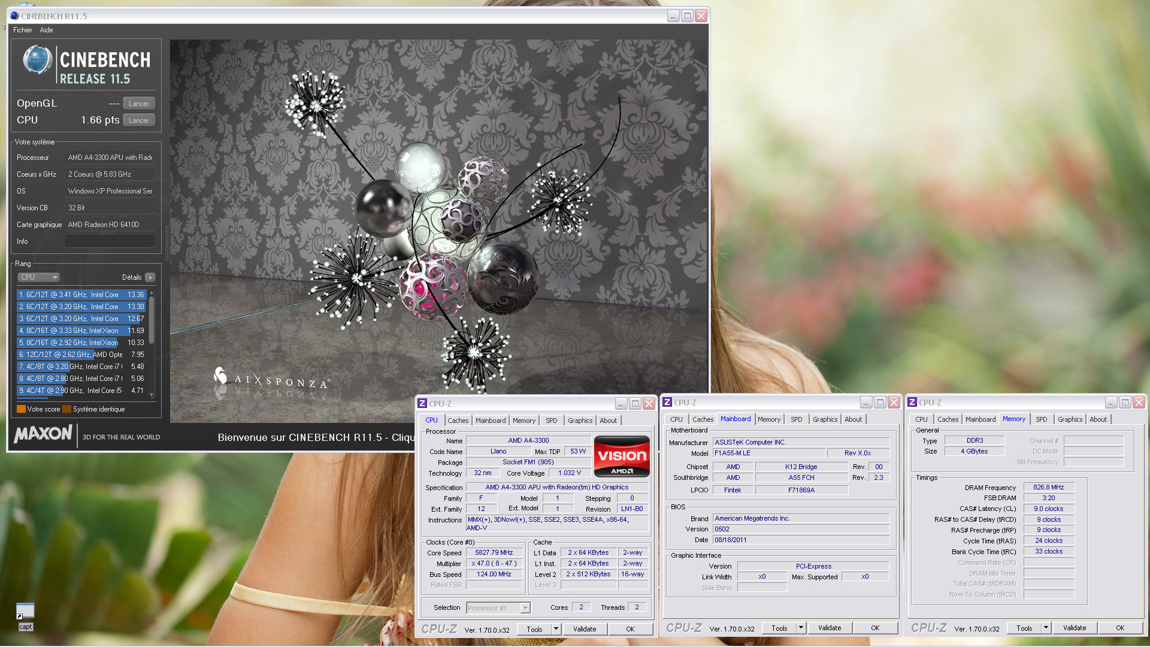Open Memory tab in left CPU-Z
This screenshot has height=647, width=1150.
point(524,421)
